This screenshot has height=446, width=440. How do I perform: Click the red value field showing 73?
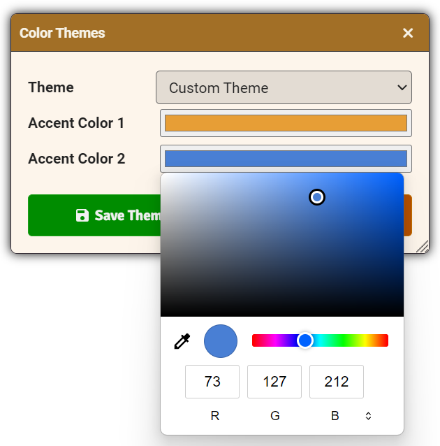point(212,382)
